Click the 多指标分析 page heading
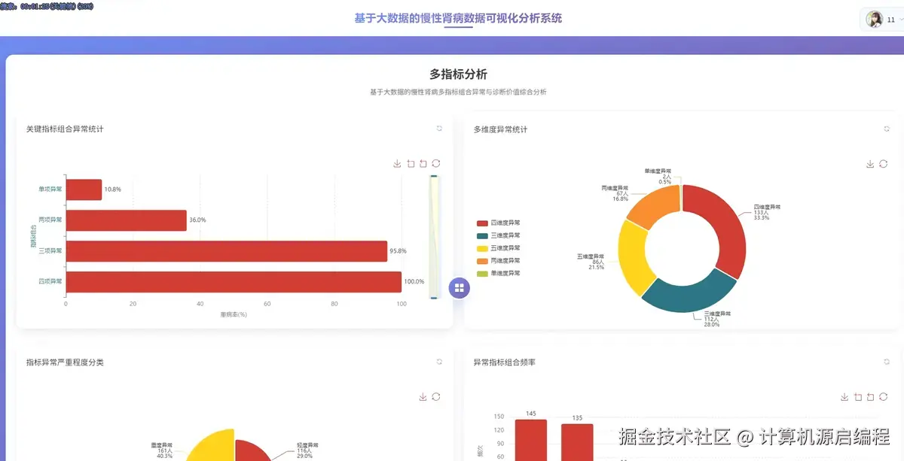 point(458,74)
